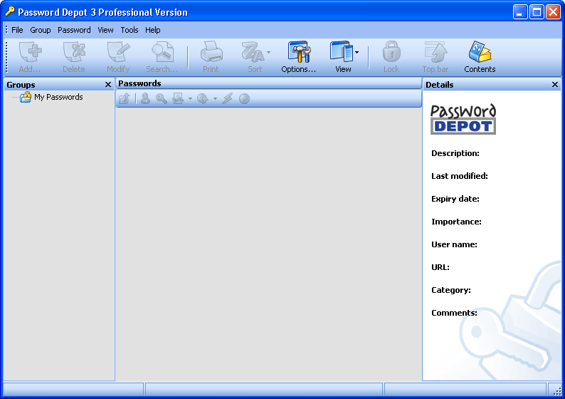Open the Password menu

click(x=74, y=30)
